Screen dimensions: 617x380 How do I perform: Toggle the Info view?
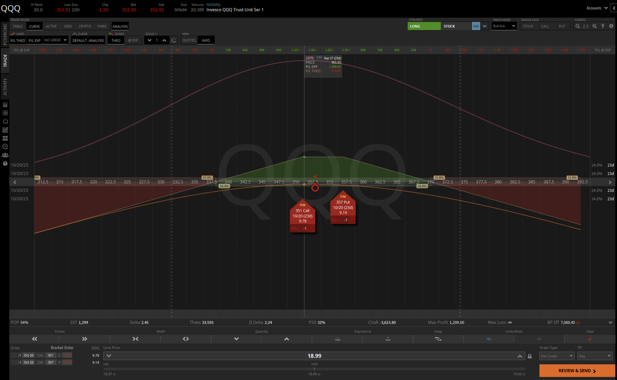click(206, 40)
